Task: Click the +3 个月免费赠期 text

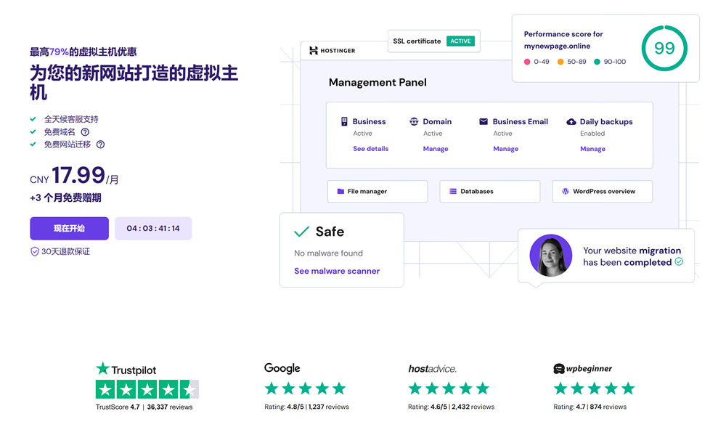Action: [66, 198]
